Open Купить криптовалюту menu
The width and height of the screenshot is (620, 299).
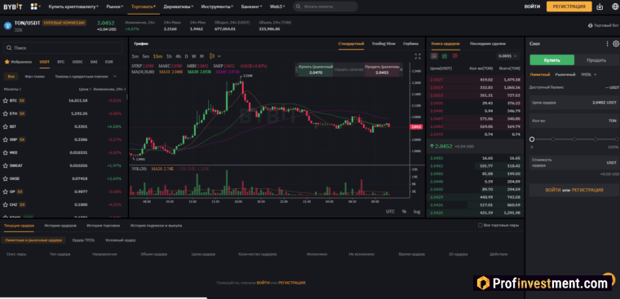pyautogui.click(x=73, y=7)
